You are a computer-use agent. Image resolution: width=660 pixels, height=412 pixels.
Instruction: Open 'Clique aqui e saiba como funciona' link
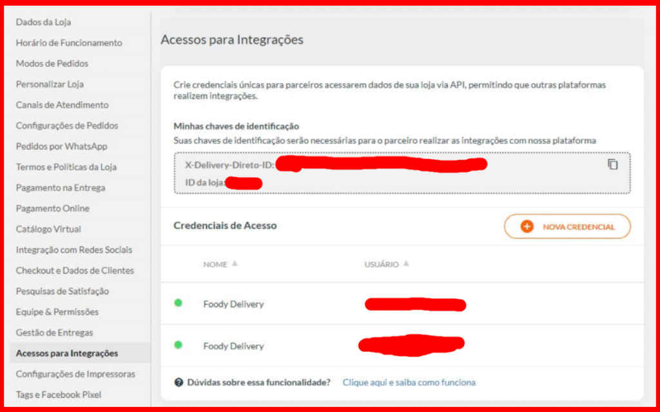(x=409, y=382)
